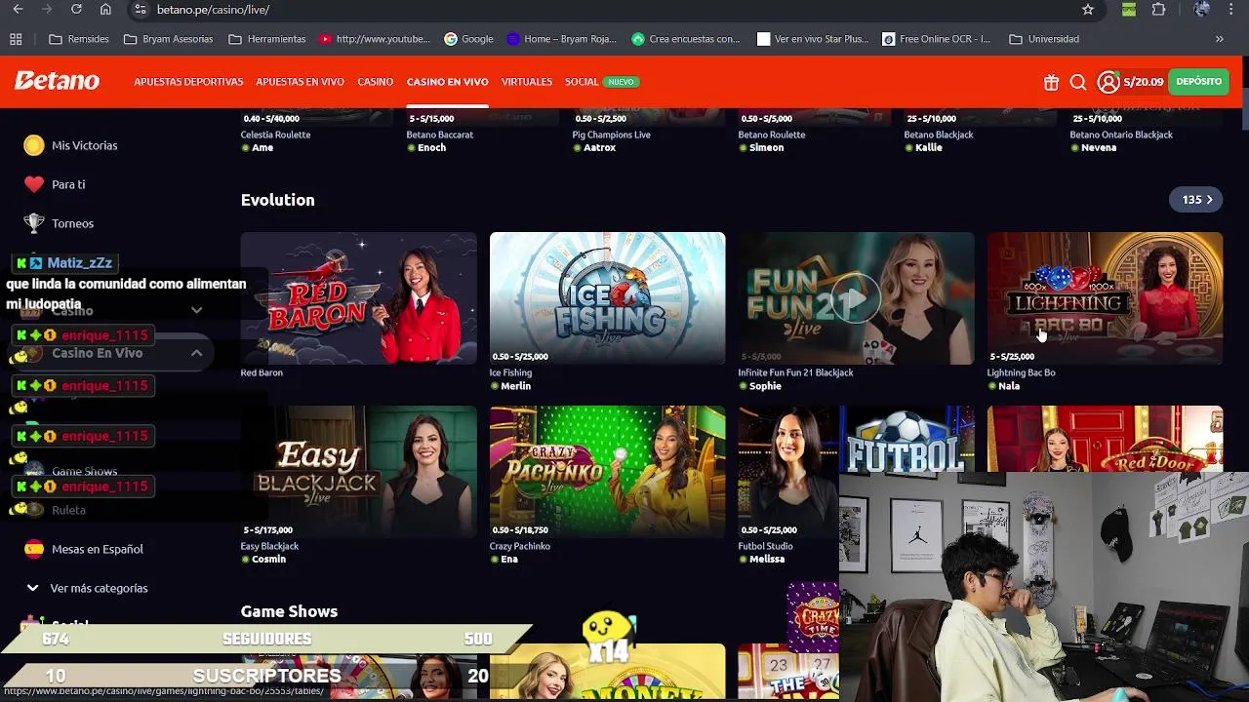Collapse the Casino En Vivo section

tap(196, 353)
